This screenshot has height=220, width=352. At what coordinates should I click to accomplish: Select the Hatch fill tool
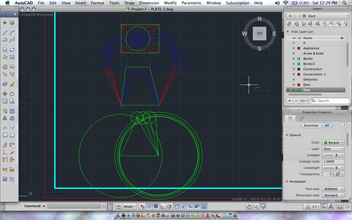(12, 57)
